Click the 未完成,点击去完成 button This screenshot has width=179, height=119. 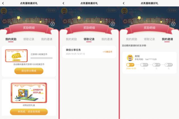29,112
